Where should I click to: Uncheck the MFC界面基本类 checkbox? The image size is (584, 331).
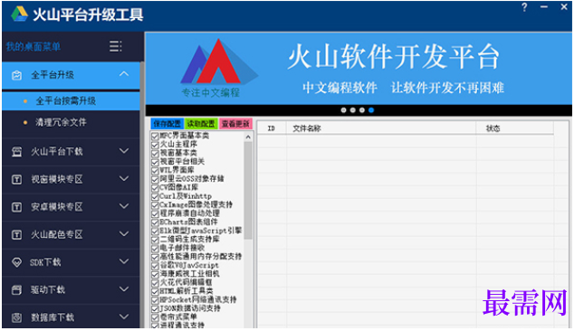(155, 136)
